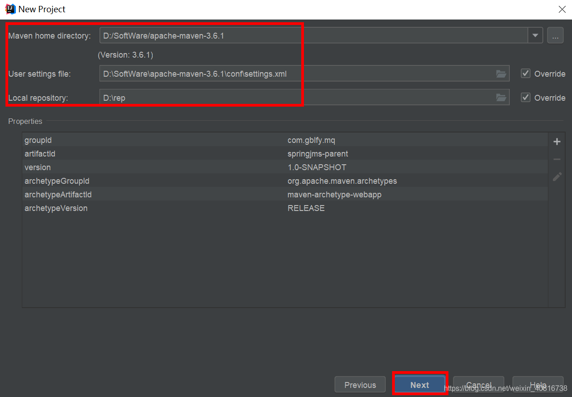Proceed with the Next button
Screen dimensions: 572x397
tap(420, 385)
